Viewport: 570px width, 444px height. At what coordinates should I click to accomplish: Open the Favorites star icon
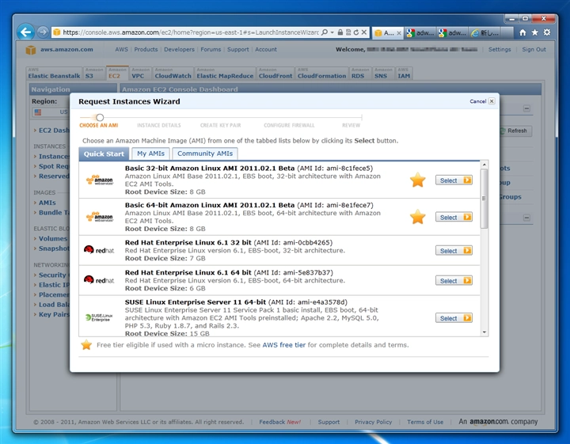coord(534,32)
